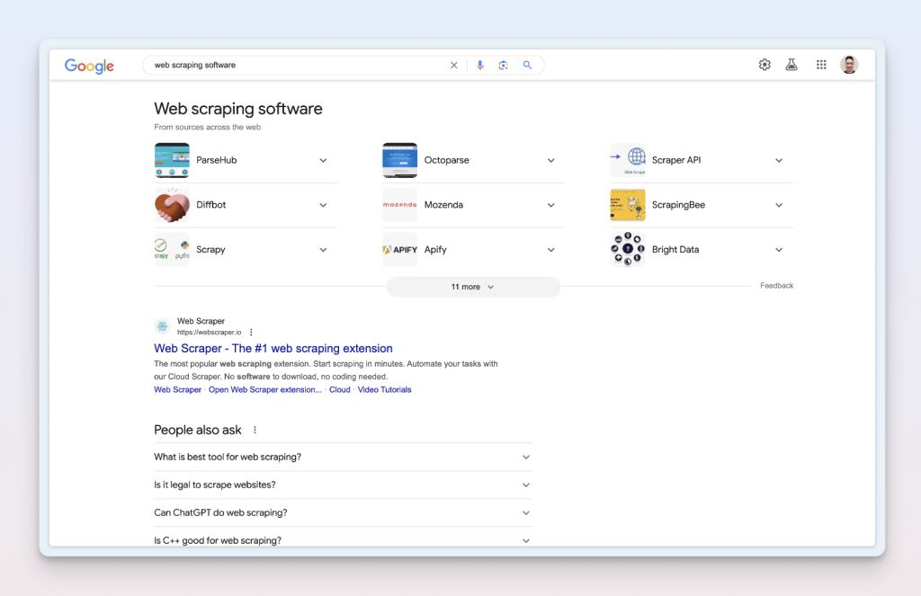The height and width of the screenshot is (596, 921).
Task: Click the ParseHub name text
Action: point(216,160)
